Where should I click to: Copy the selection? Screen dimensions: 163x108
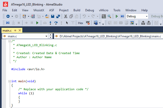71,16
